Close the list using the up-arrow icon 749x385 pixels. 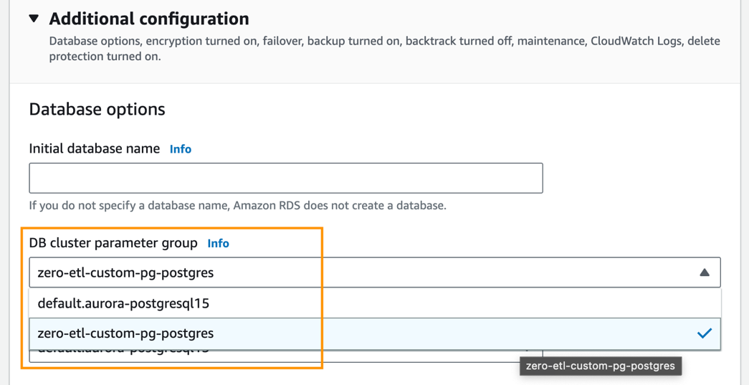(x=704, y=272)
